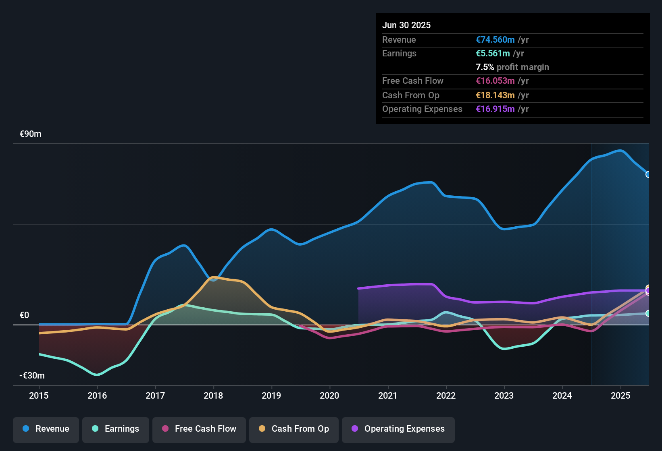
Task: Toggle the Free Cash Flow legend button
Action: (x=199, y=429)
